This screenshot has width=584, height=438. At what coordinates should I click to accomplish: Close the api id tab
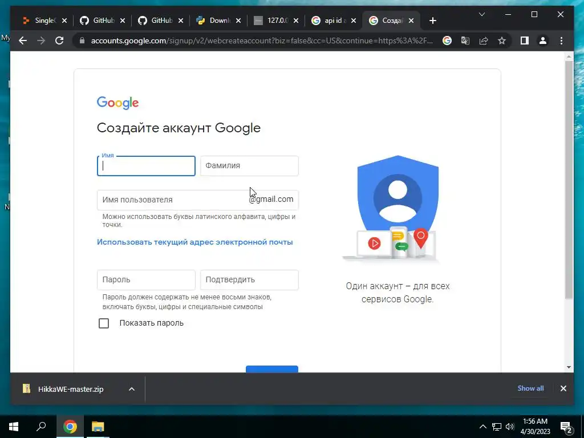[354, 21]
